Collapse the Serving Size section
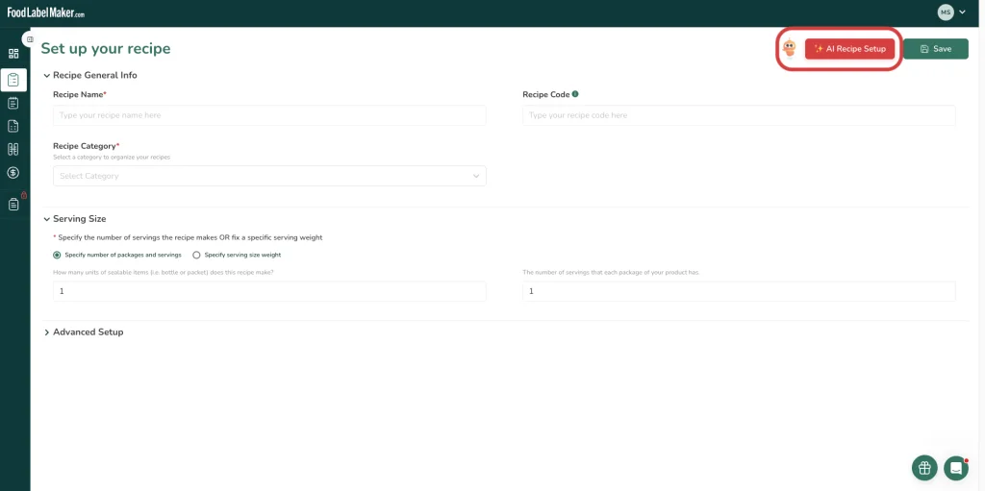This screenshot has width=985, height=491. [46, 219]
